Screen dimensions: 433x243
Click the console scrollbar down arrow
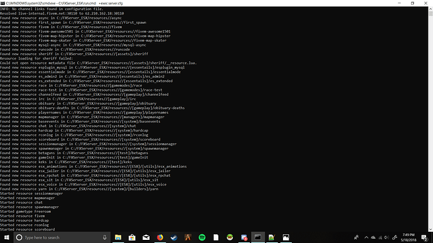pyautogui.click(x=430, y=229)
